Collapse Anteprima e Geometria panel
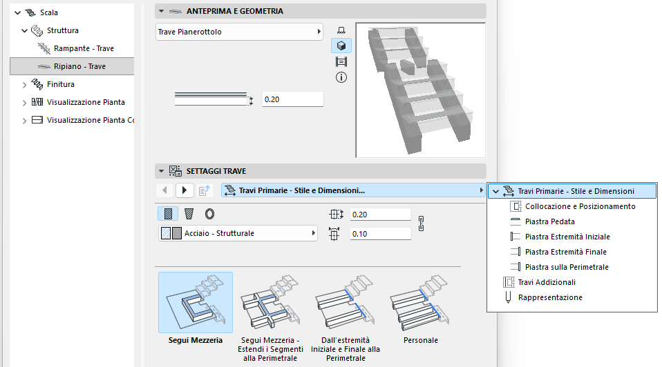 pos(161,11)
